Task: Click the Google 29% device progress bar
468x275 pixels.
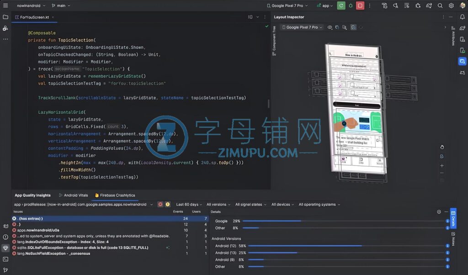Action: [x=343, y=221]
